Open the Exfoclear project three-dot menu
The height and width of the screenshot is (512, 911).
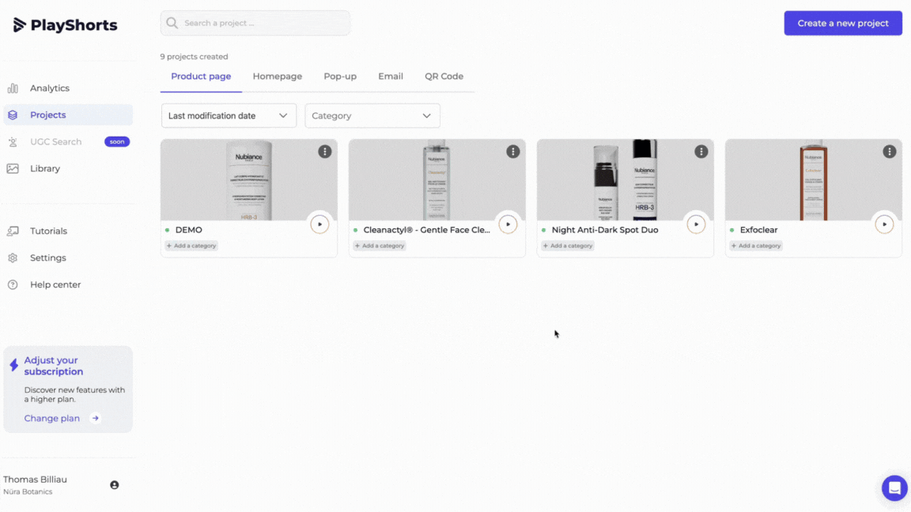click(x=890, y=152)
